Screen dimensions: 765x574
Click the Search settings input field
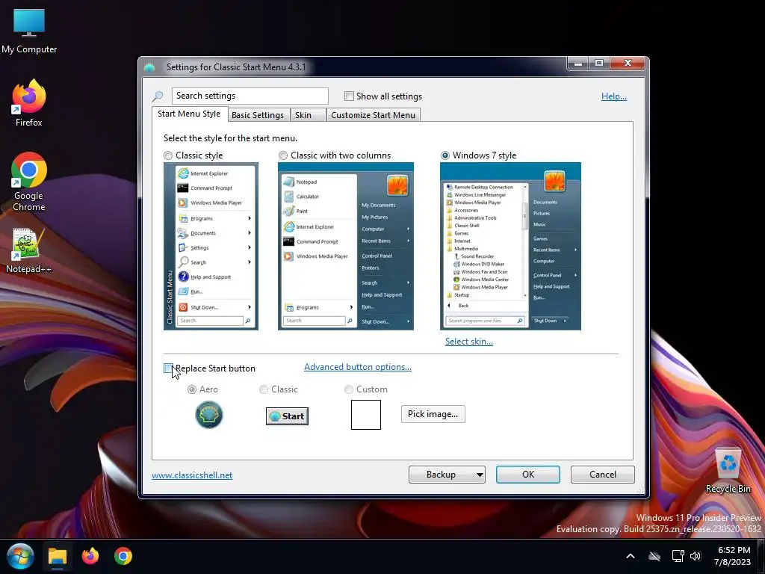pos(250,96)
